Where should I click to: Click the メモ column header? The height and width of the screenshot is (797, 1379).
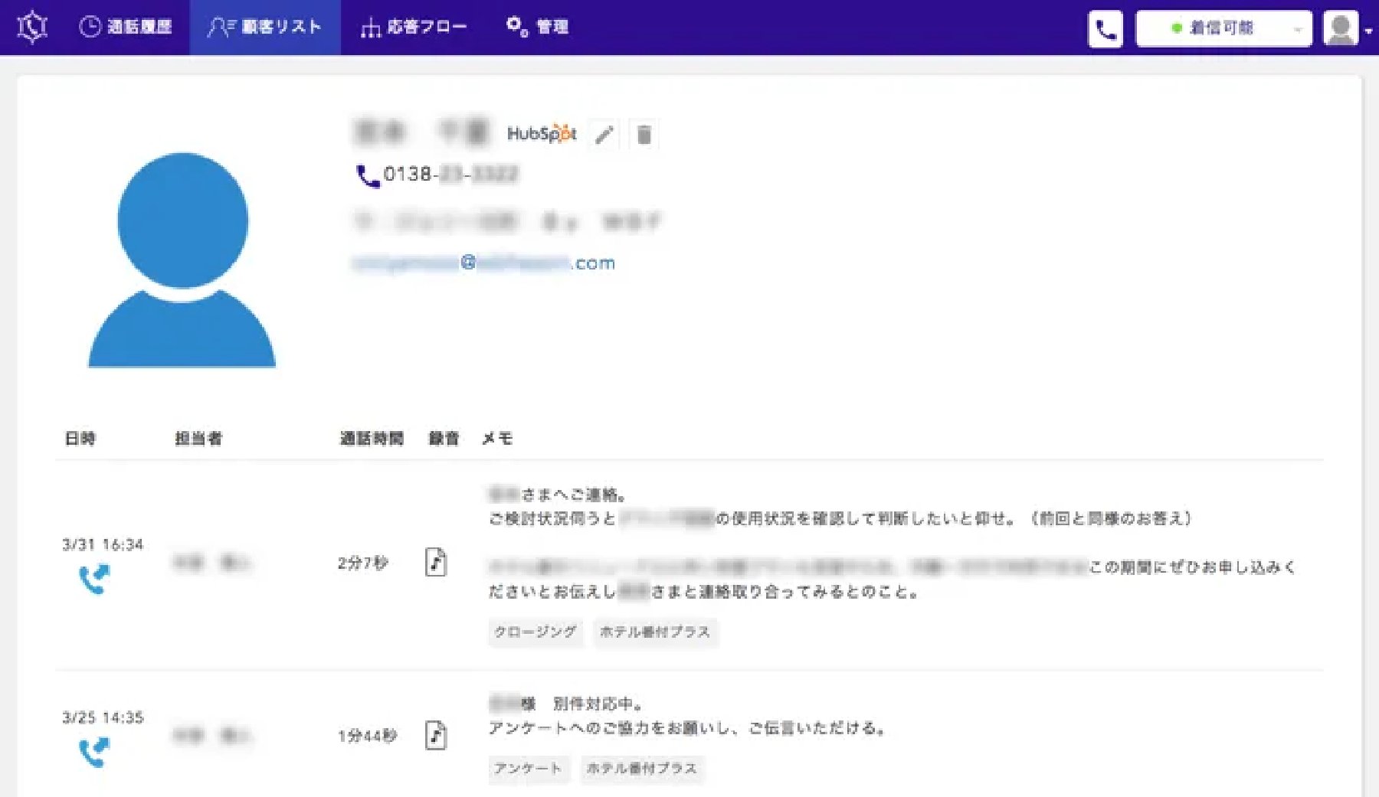coord(496,439)
